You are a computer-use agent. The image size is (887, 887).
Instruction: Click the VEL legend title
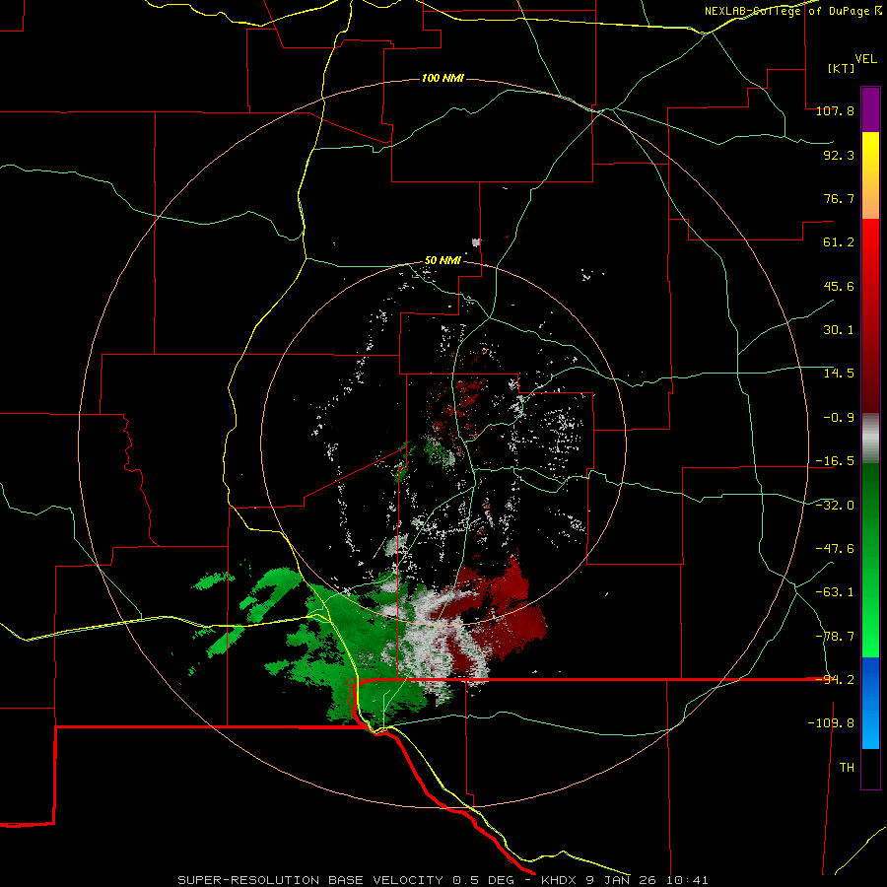click(x=865, y=58)
